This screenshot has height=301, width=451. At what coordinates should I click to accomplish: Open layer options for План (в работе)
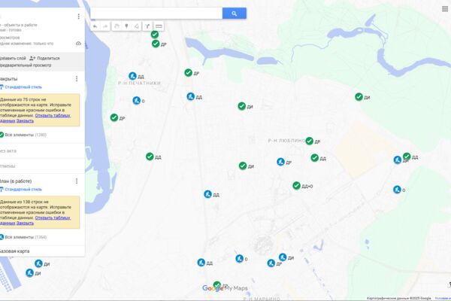coord(77,181)
